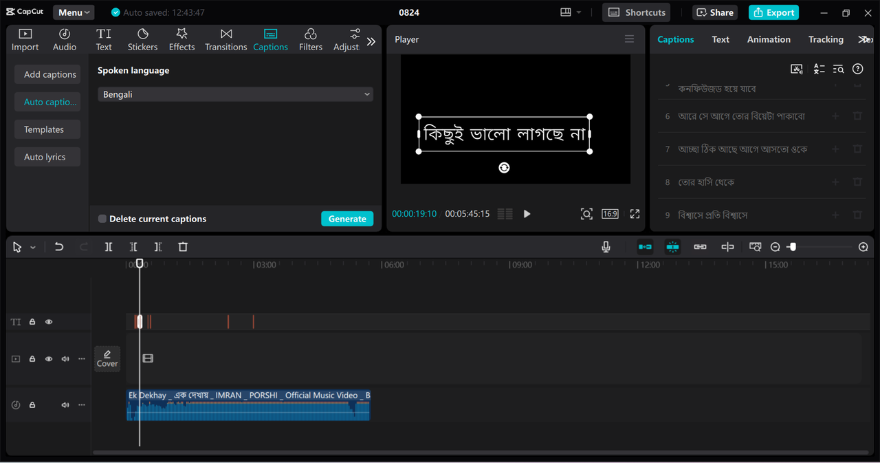Open the CapCut Menu dropdown
This screenshot has width=880, height=463.
[74, 12]
